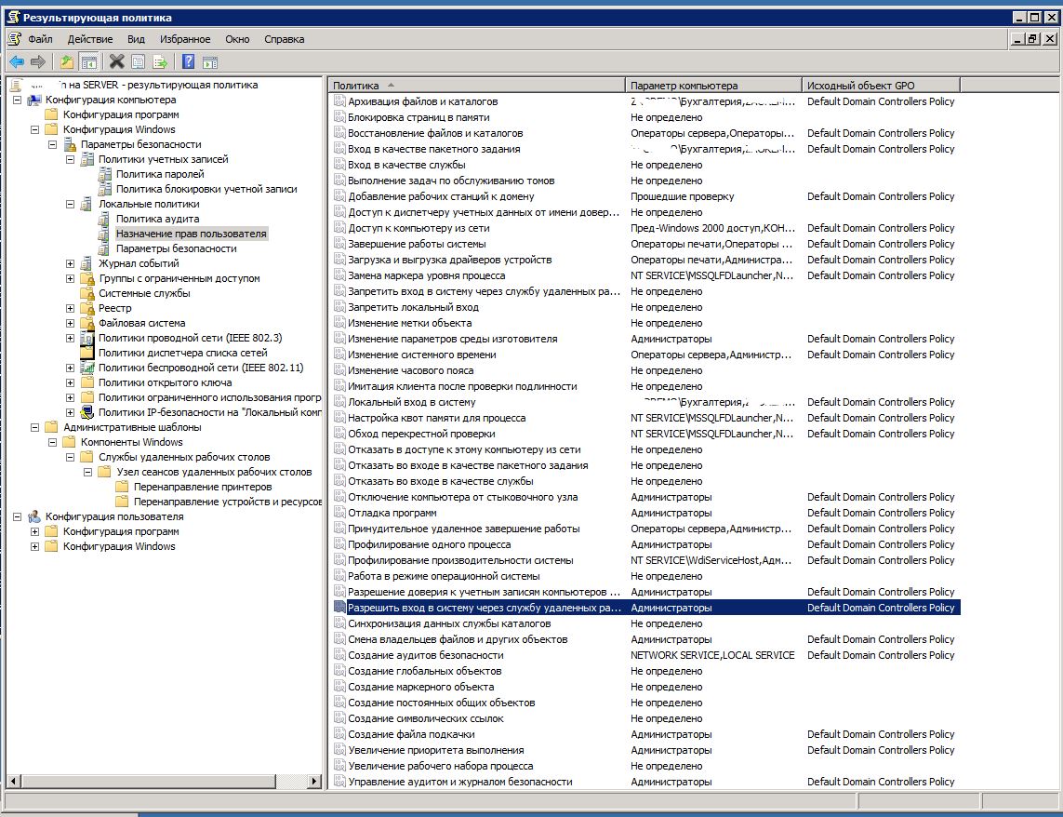The image size is (1063, 817).
Task: Toggle the action pane toolbar icon
Action: pos(210,61)
